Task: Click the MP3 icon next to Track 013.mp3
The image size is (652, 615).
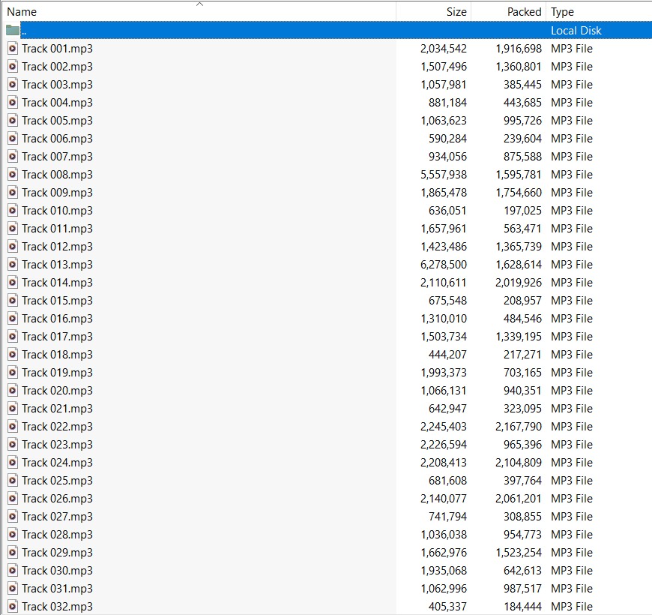Action: coord(12,265)
